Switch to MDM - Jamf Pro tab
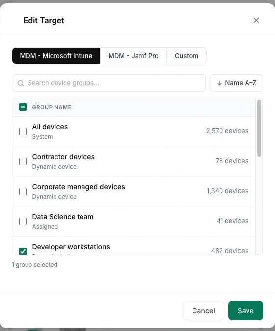Screen dimensions: 275x331 coord(134,56)
